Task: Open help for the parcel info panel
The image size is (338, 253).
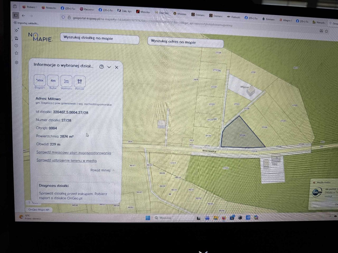Action: (101, 67)
